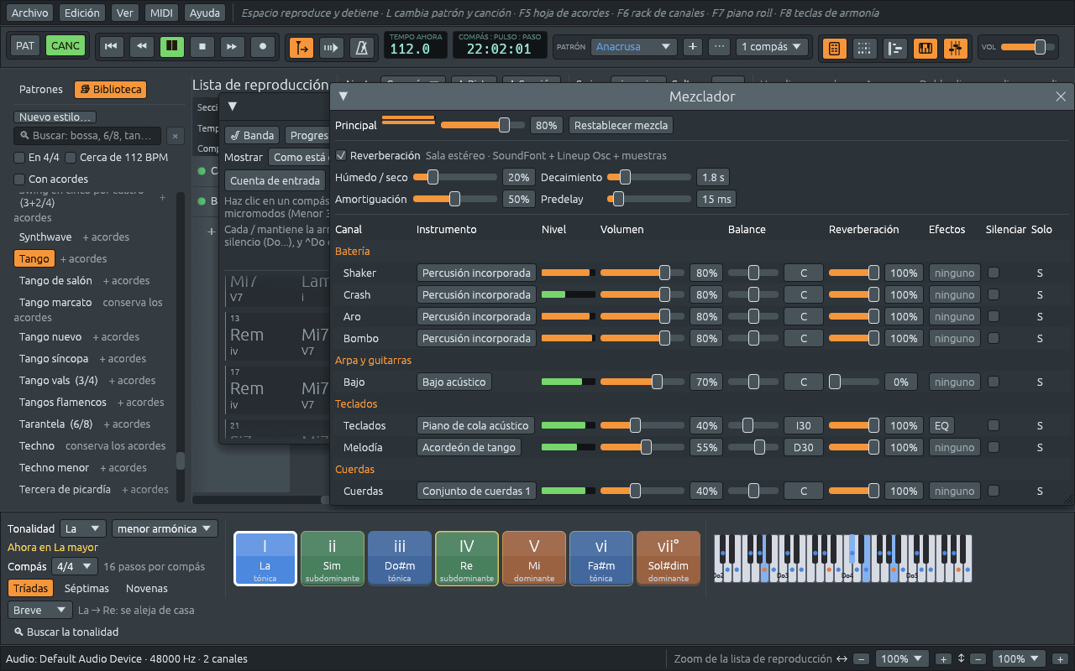Collapse the Mezclador panel triangle
This screenshot has height=671, width=1075.
tap(343, 96)
